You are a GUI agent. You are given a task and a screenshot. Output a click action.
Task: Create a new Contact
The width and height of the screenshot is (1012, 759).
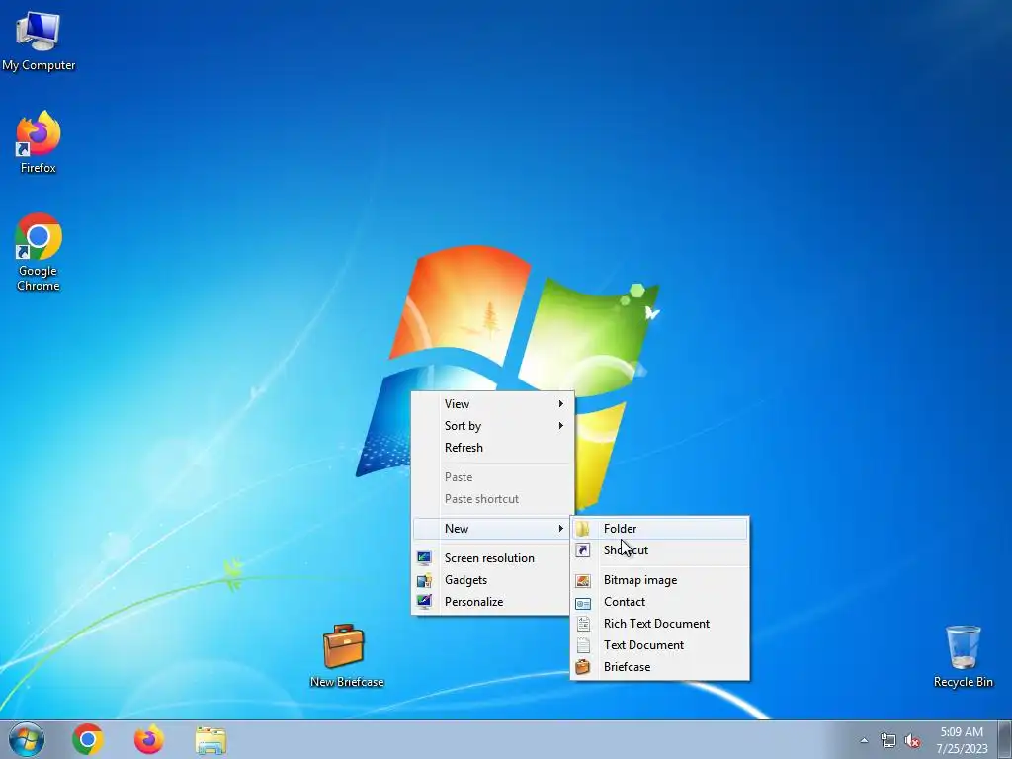tap(659, 602)
